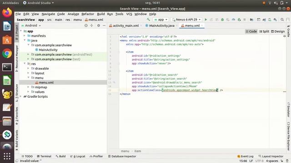Select MainActivity in project tree
Screen dimensions: 291x163
pos(46,50)
